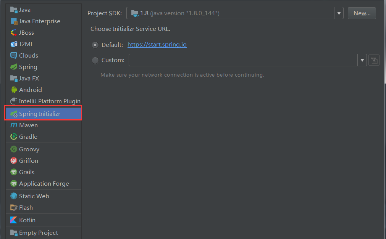Choose the 'Empty Project' entry text

(39, 233)
